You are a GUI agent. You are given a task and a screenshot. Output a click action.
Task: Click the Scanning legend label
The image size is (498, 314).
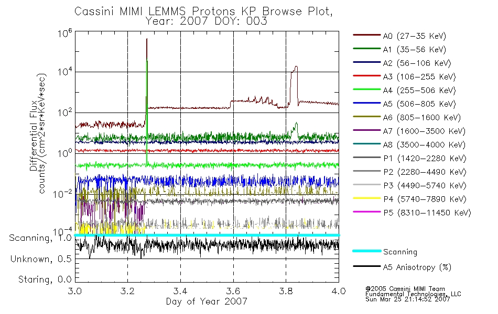pyautogui.click(x=400, y=252)
